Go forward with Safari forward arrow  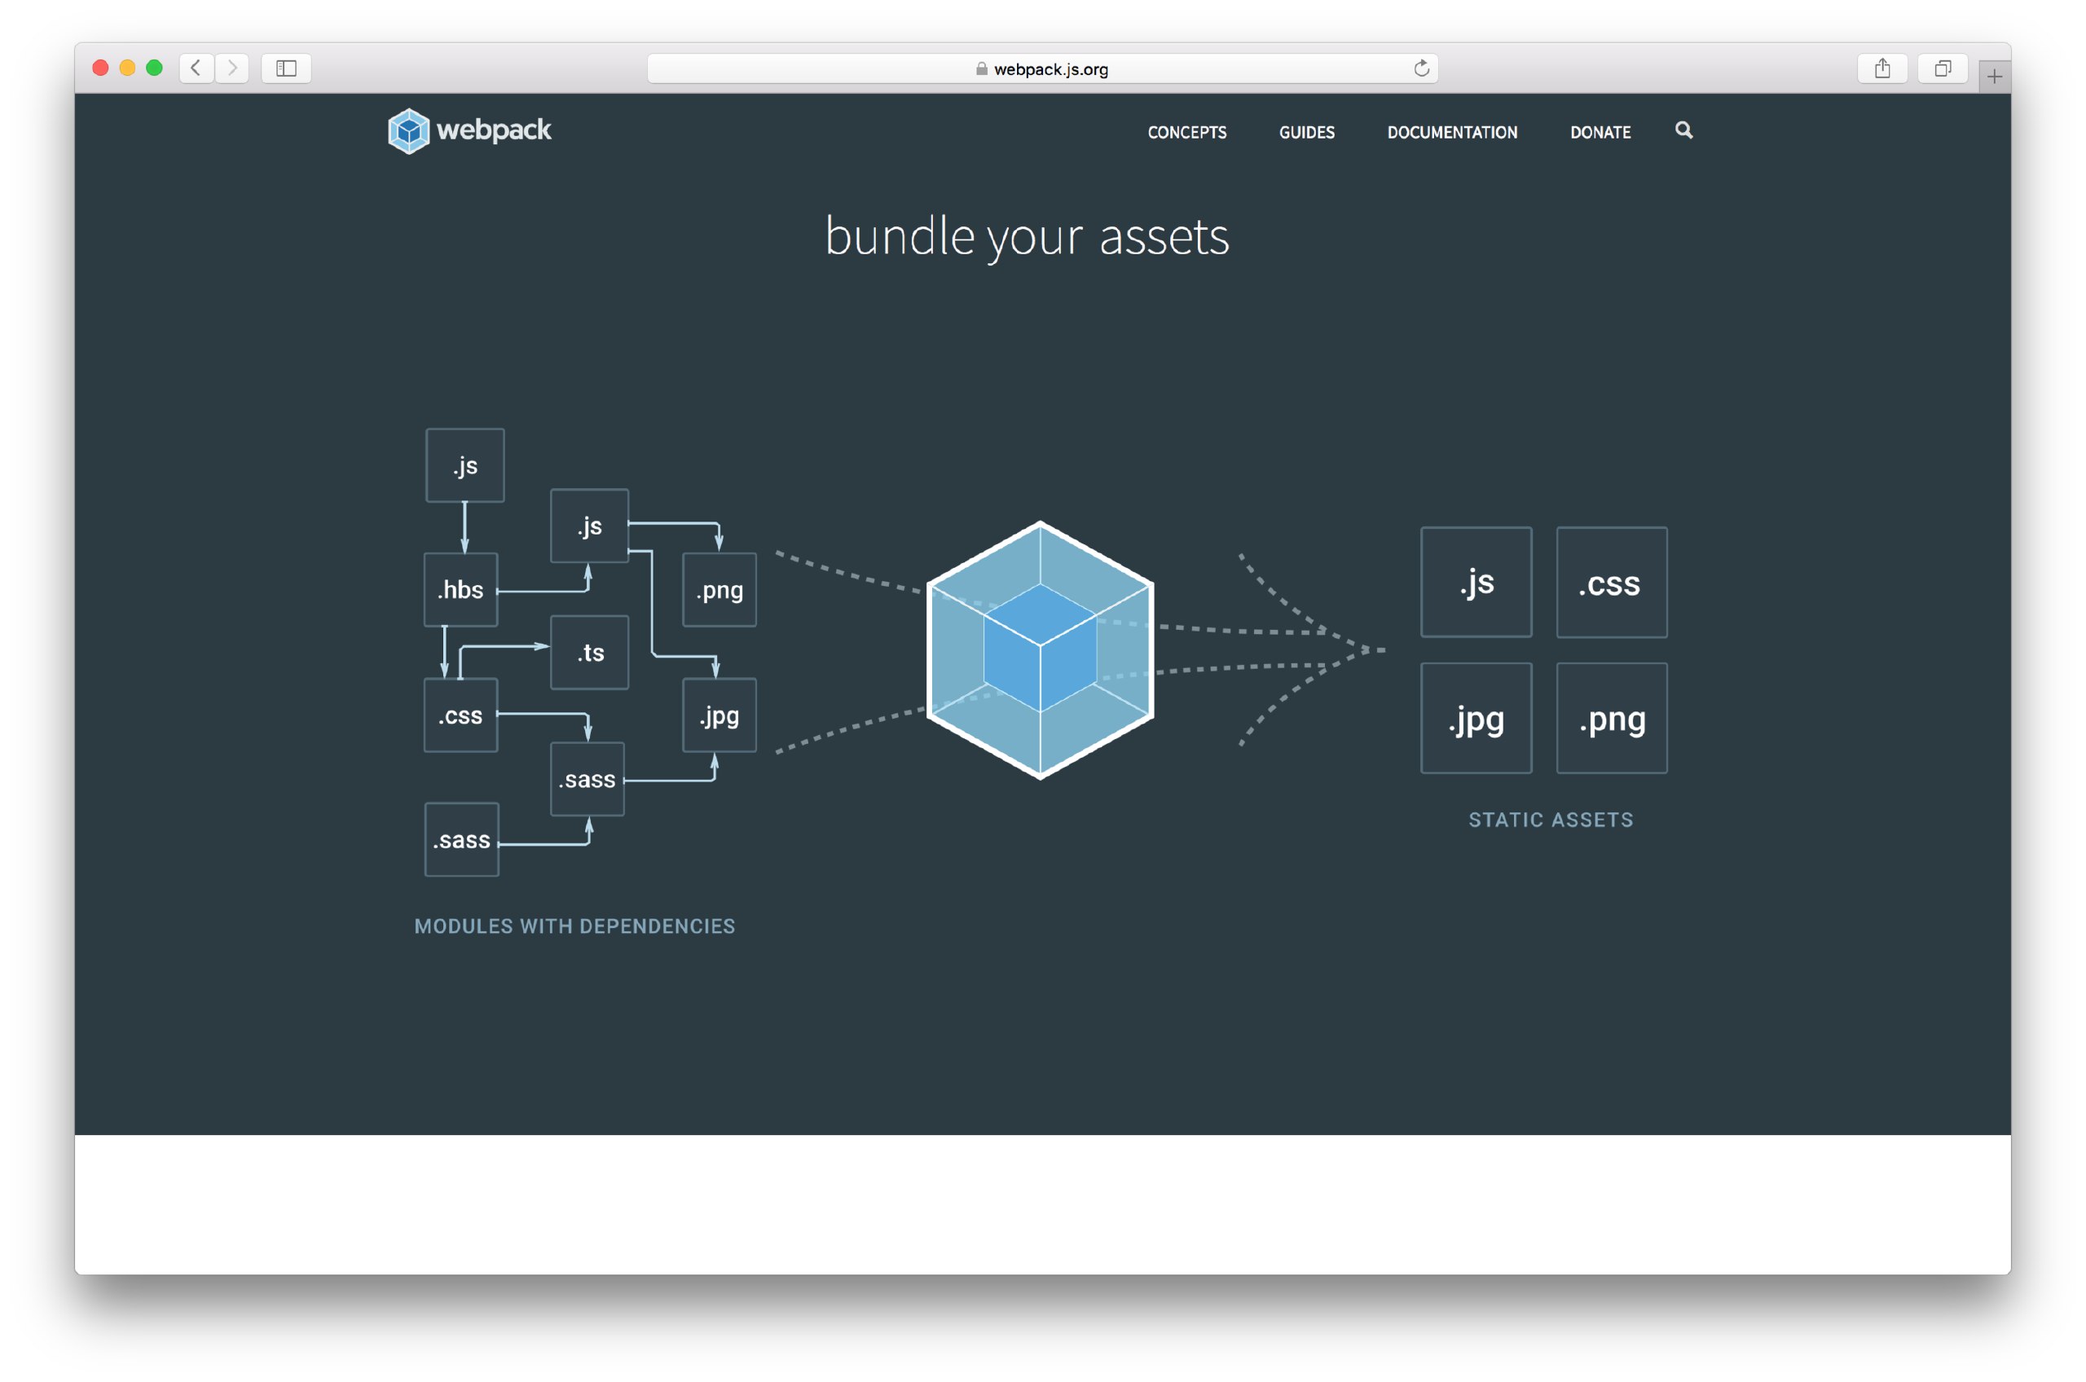(231, 68)
